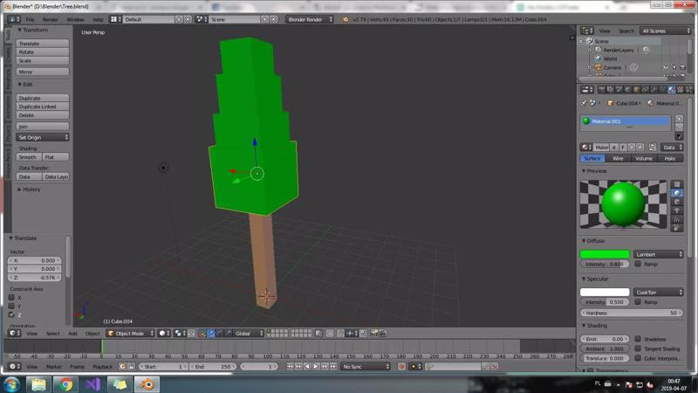Click the Play animation button in timeline
This screenshot has height=393, width=698.
(x=315, y=367)
